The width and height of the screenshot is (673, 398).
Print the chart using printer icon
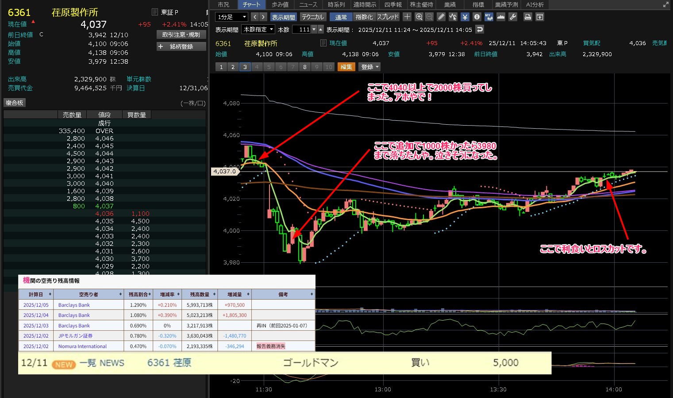527,17
